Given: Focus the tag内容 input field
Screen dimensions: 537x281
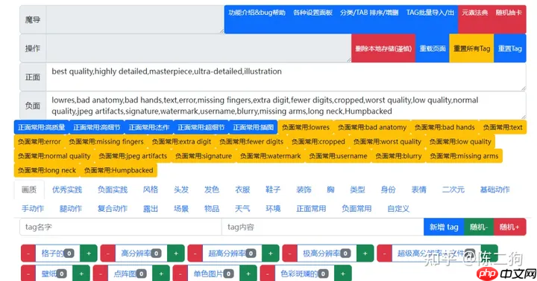Looking at the screenshot, I should tap(323, 227).
